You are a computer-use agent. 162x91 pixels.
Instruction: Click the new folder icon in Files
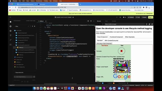[35, 26]
